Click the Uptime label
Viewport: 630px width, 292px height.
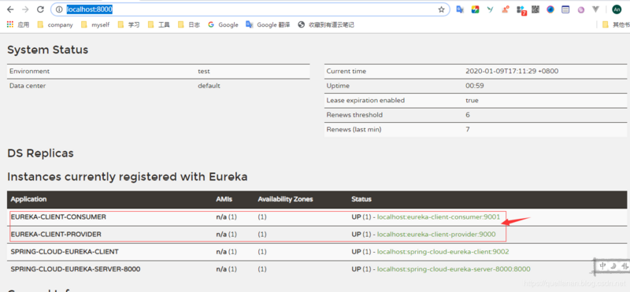[338, 86]
